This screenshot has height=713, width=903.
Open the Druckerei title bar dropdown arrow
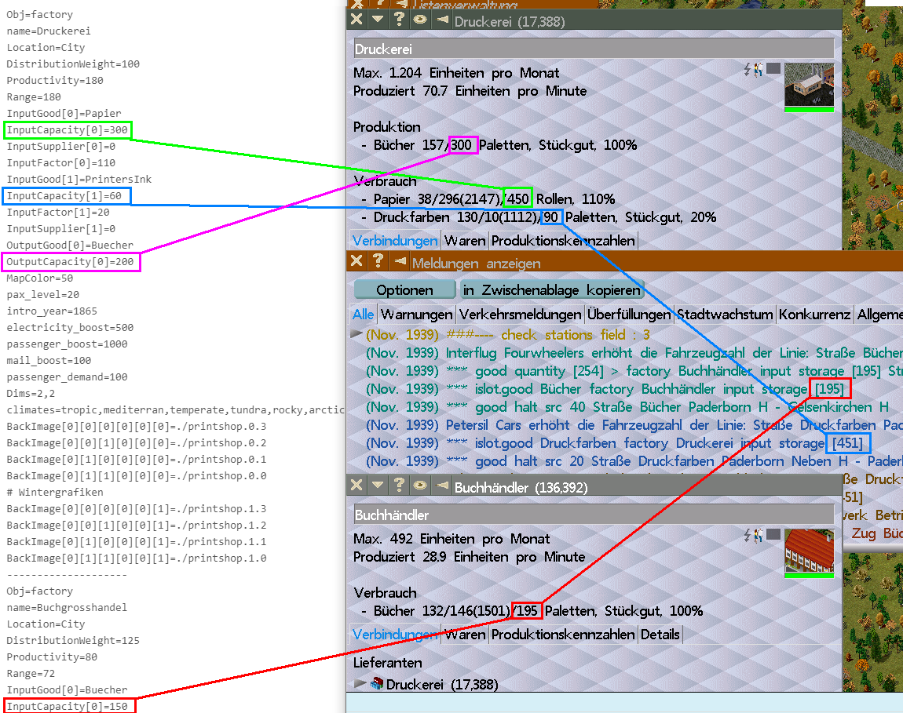coord(378,20)
